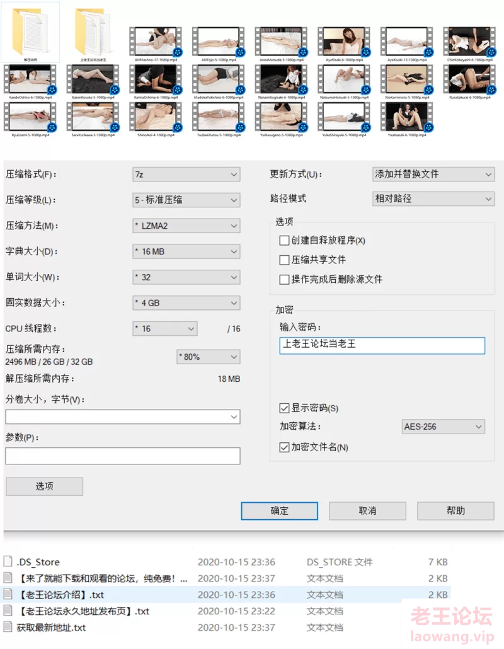Click the .DS_Store file icon
Image resolution: width=504 pixels, height=649 pixels.
8,561
